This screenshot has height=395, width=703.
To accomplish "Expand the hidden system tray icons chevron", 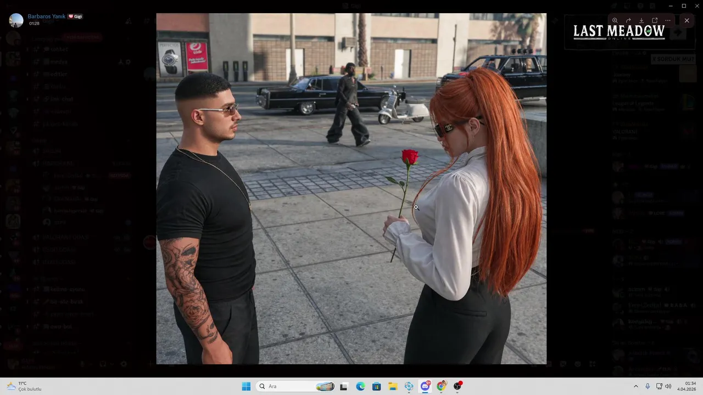I will point(636,386).
